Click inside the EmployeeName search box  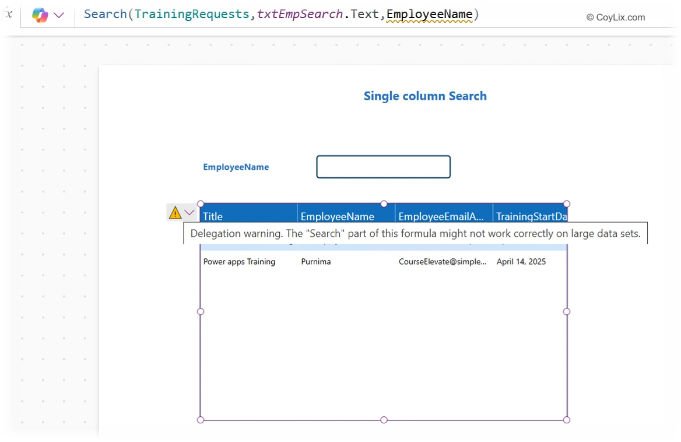(383, 167)
